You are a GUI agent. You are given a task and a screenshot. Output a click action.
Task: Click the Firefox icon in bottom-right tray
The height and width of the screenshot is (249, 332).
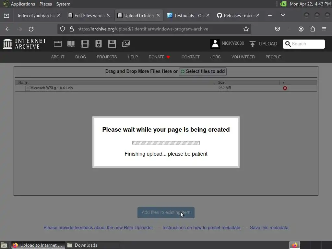tap(295, 245)
